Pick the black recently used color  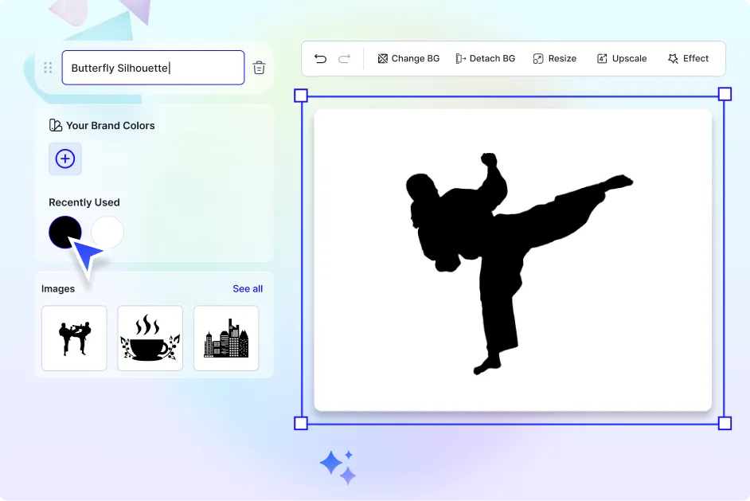point(64,232)
